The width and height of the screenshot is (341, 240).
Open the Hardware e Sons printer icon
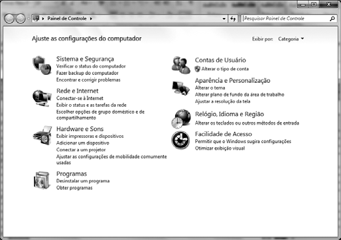(x=42, y=135)
